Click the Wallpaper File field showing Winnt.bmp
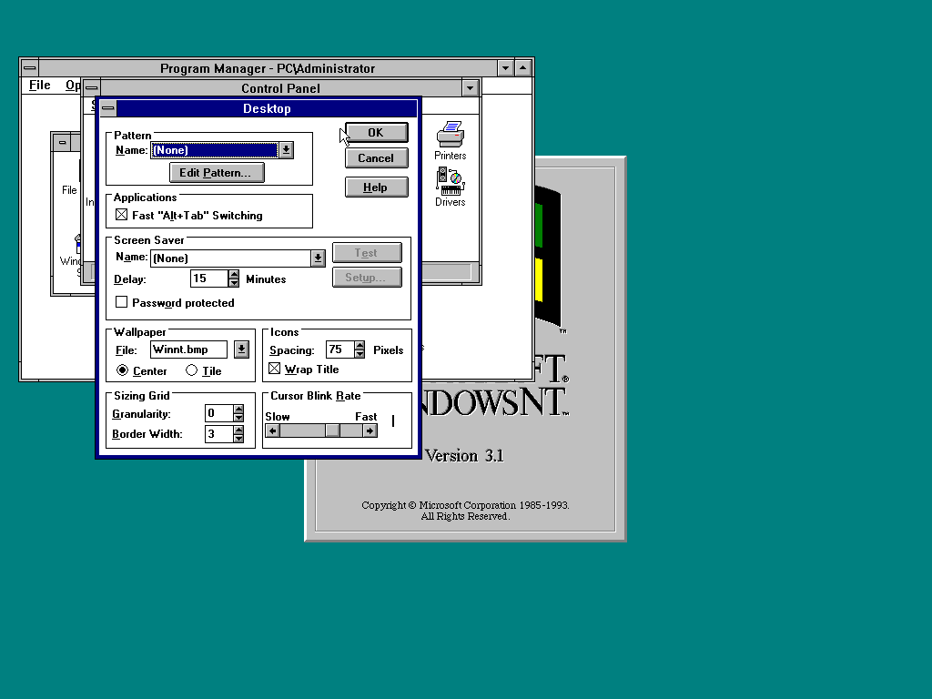Screen dimensions: 932x699 (x=188, y=349)
